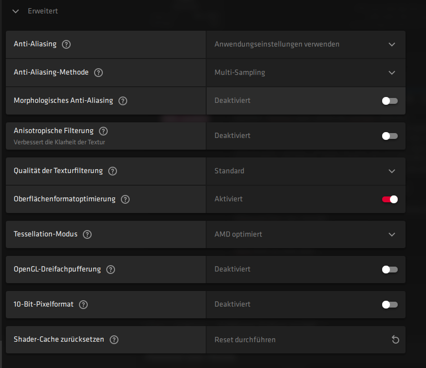The height and width of the screenshot is (368, 426).
Task: Click the OpenGL-Dreifachpufferung label
Action: tap(57, 269)
